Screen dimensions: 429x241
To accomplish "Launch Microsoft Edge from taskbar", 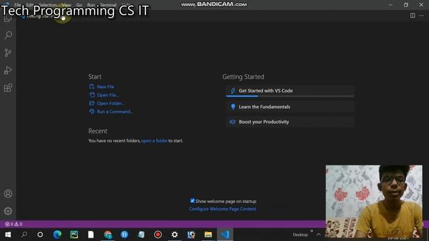I will point(57,234).
